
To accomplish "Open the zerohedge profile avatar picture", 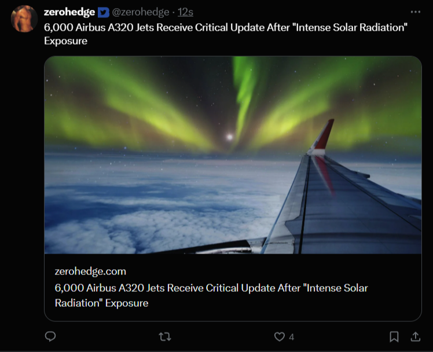I will click(x=24, y=19).
